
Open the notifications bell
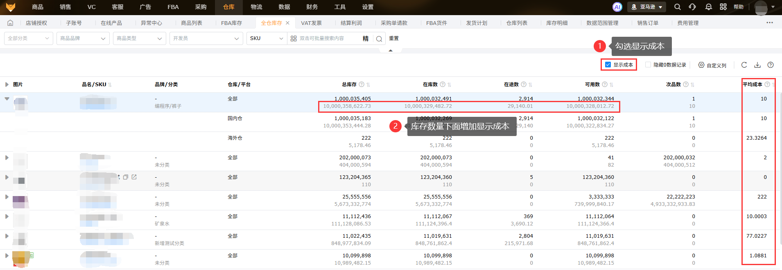point(709,7)
